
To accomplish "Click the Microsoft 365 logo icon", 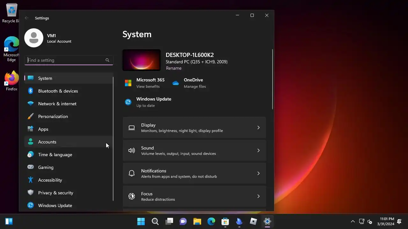I will click(x=128, y=83).
